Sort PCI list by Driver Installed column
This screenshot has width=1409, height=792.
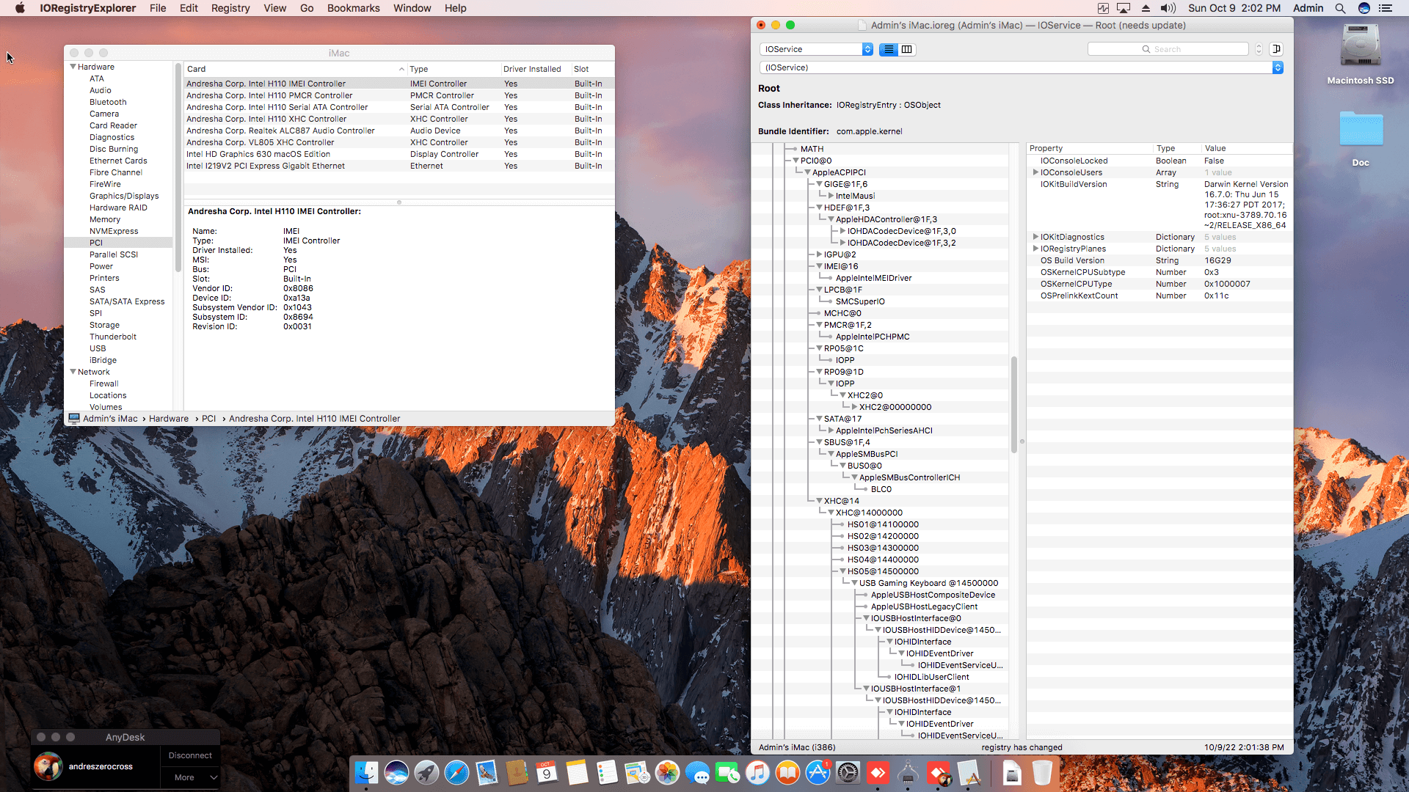pyautogui.click(x=535, y=69)
